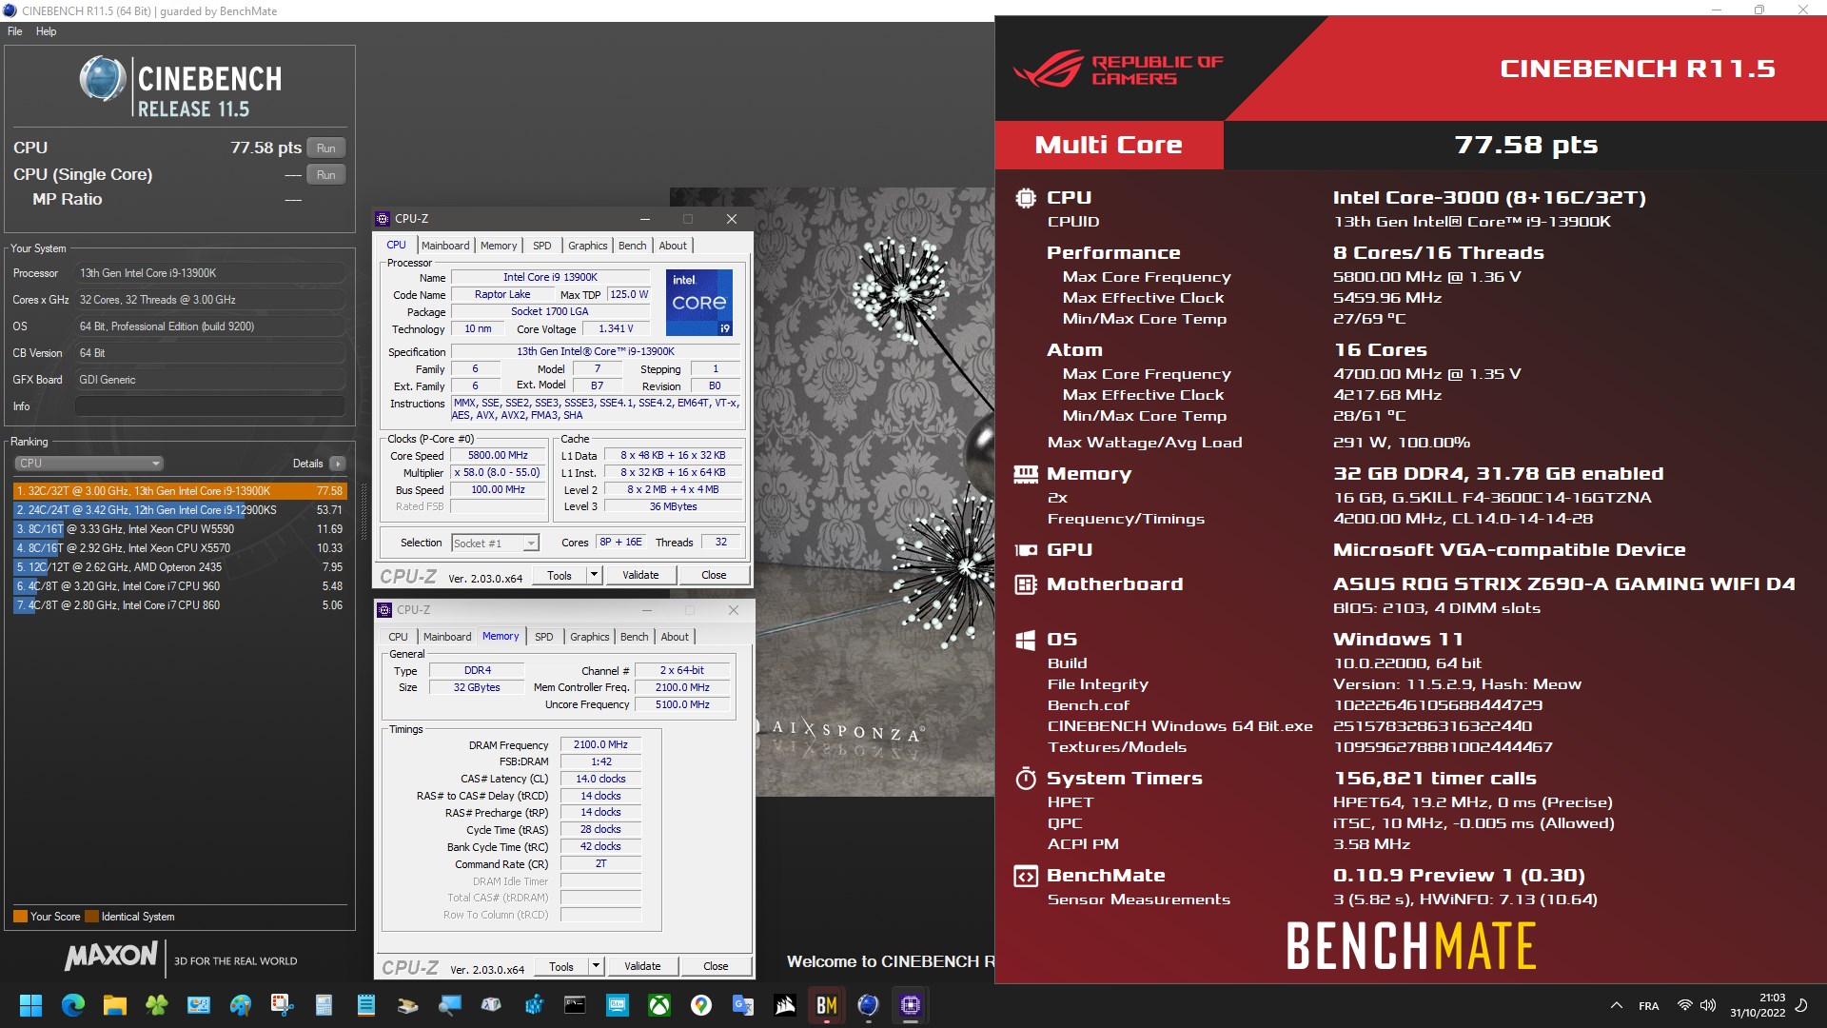Viewport: 1827px width, 1028px height.
Task: Open Google Translate icon in taskbar
Action: click(743, 1005)
